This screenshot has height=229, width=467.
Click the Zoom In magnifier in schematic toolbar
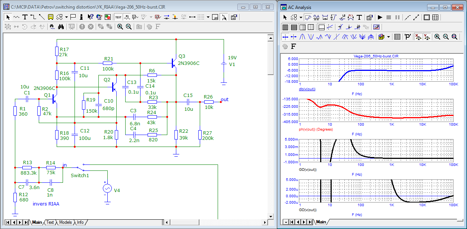pyautogui.click(x=120, y=26)
